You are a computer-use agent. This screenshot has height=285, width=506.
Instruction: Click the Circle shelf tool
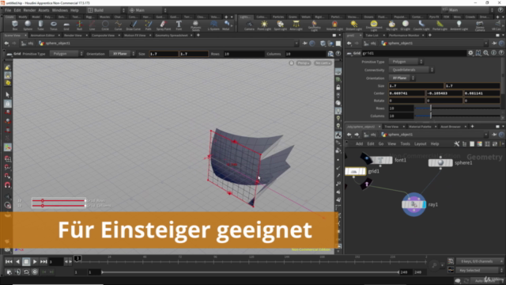point(105,25)
